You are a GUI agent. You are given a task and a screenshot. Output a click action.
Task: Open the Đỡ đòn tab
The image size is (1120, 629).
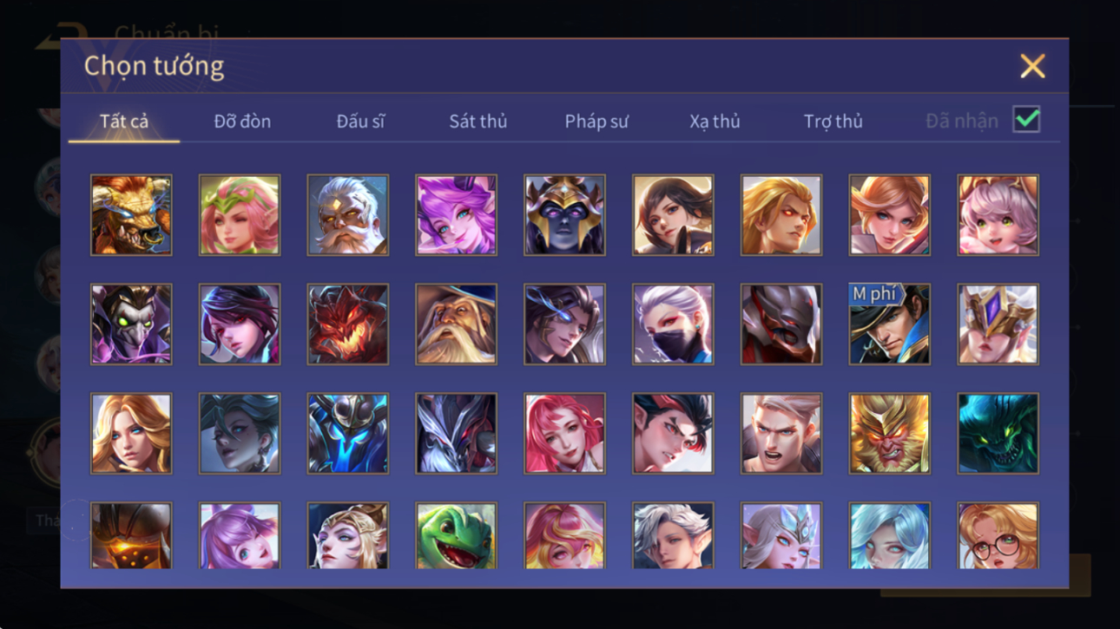(242, 121)
